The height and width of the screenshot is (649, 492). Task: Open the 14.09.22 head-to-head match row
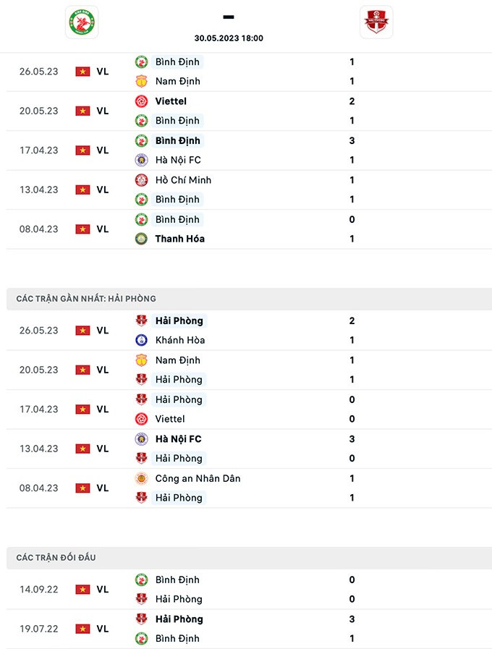coord(246,589)
